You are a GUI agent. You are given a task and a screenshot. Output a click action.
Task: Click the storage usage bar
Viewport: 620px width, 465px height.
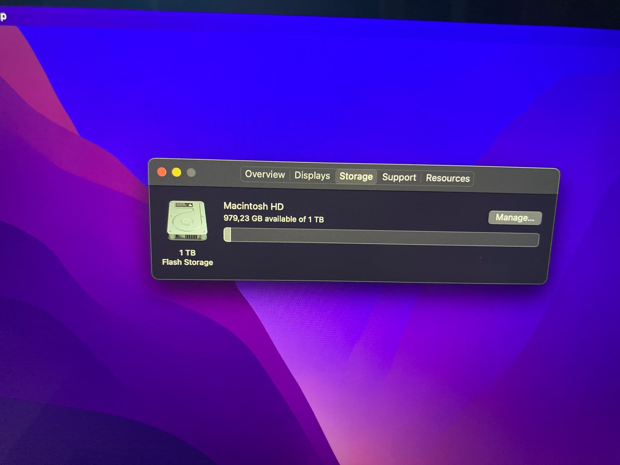pos(381,237)
